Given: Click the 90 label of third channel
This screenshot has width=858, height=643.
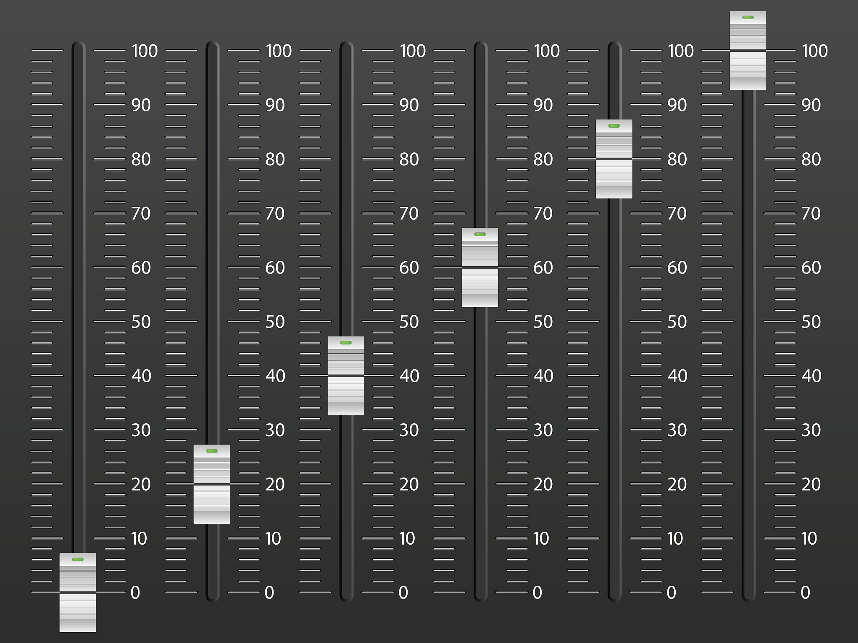Looking at the screenshot, I should tap(409, 105).
